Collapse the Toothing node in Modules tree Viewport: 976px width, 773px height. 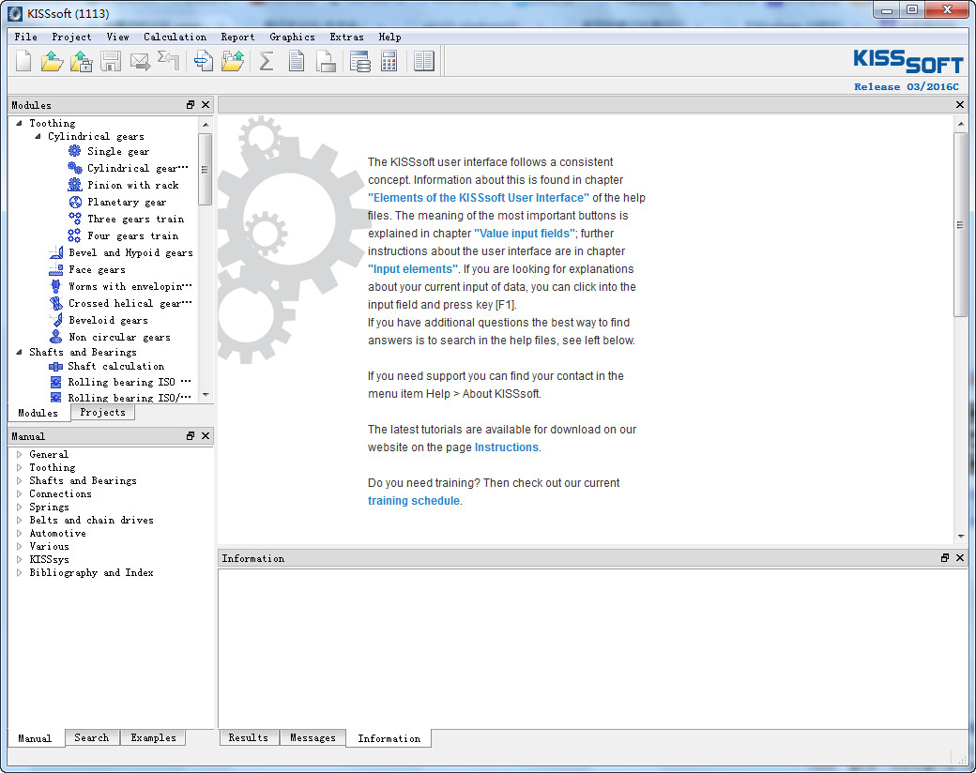pyautogui.click(x=20, y=123)
